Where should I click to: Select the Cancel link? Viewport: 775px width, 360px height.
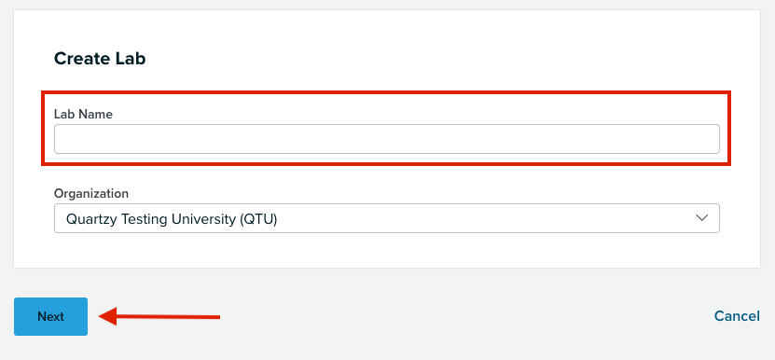tap(737, 316)
